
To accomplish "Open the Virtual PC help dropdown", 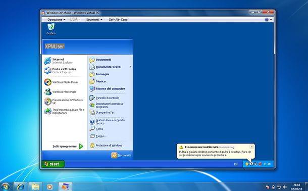I will coord(268,20).
